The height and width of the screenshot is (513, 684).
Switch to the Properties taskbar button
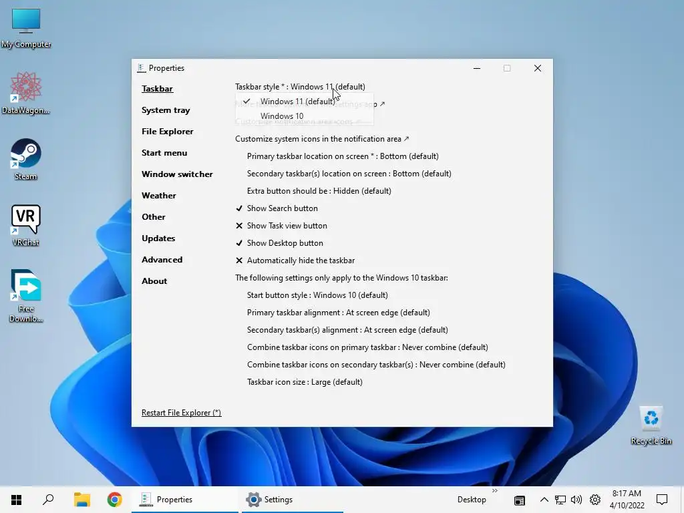185,500
